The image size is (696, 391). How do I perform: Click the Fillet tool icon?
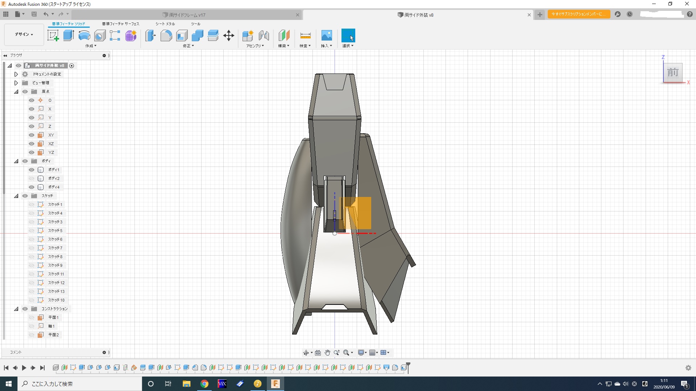166,35
